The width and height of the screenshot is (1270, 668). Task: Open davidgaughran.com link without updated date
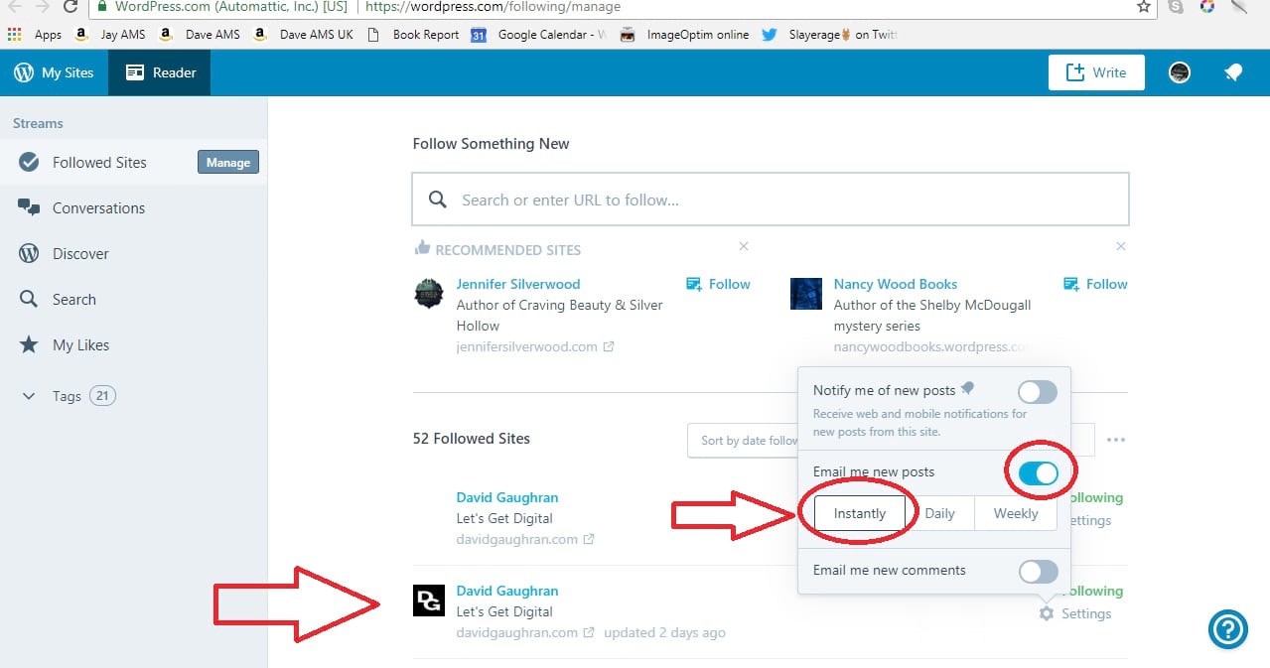(525, 539)
